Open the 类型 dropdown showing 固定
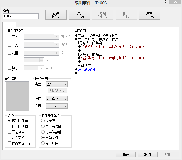This screenshot has height=160, width=182. 57,84
